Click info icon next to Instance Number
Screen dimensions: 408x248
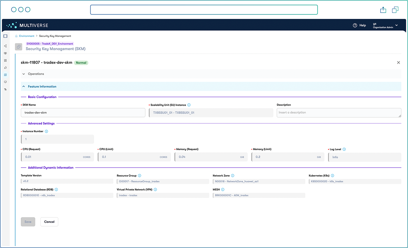[x=46, y=131]
